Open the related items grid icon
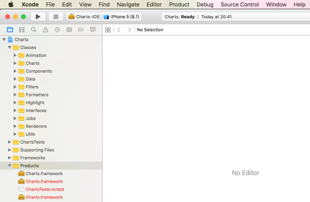310x202 pixels. [x=108, y=30]
